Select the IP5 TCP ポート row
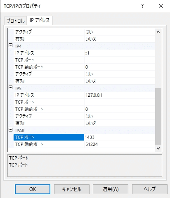170x198 pixels. pos(84,102)
